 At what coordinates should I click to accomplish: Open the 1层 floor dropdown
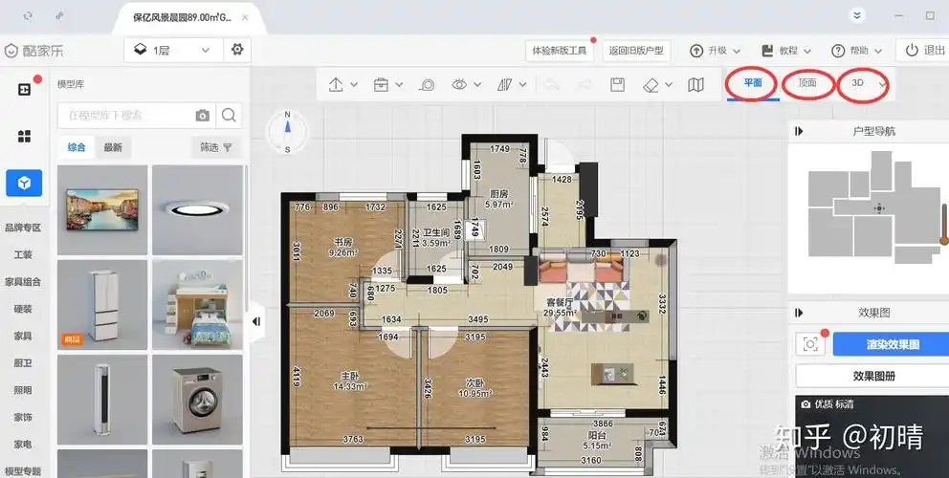tap(172, 50)
